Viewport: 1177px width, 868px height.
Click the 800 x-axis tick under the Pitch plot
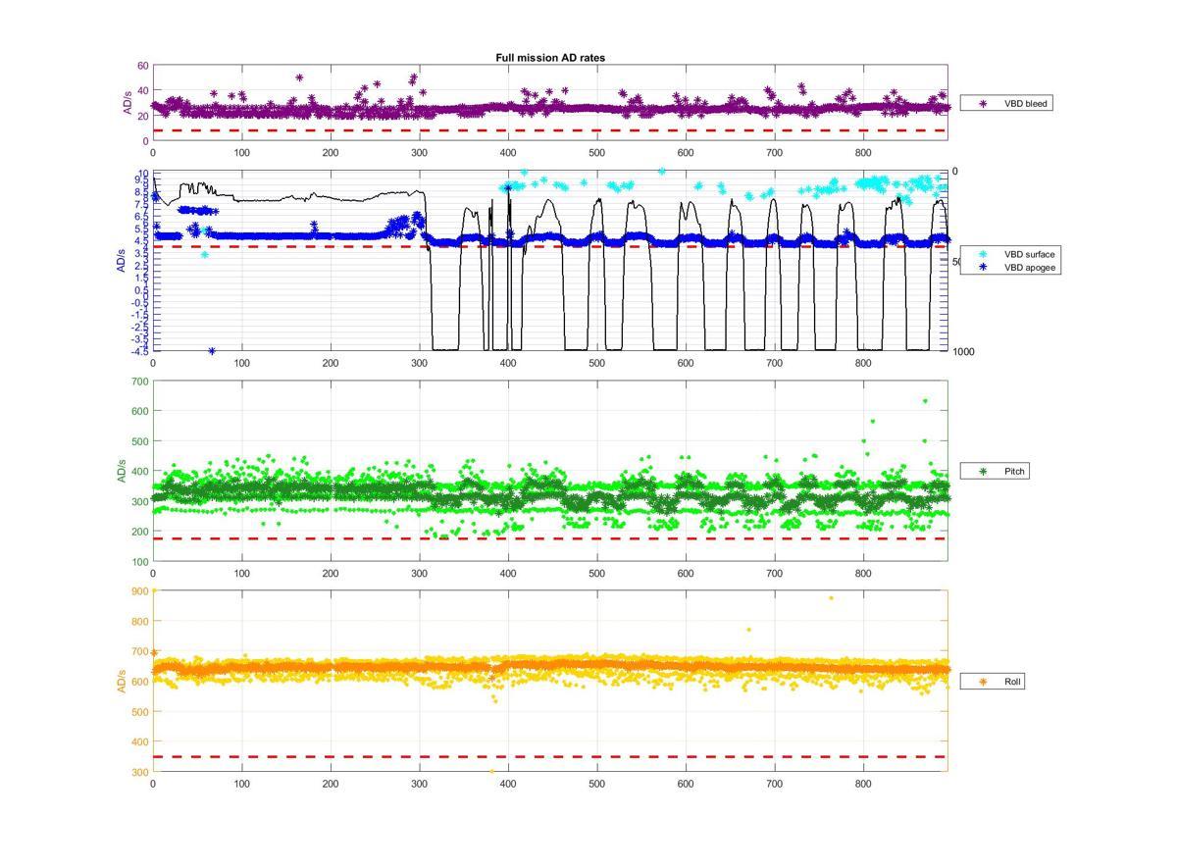(863, 574)
